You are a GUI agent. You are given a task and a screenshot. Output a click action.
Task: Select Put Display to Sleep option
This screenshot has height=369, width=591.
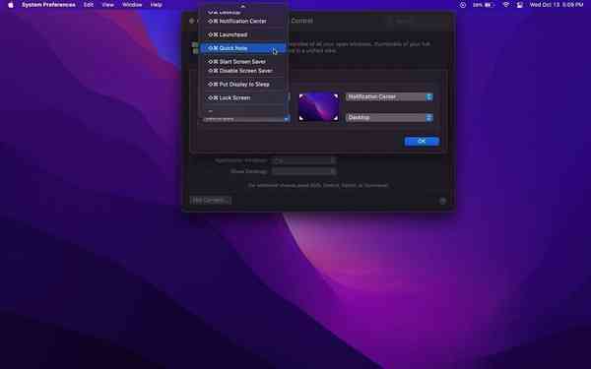pyautogui.click(x=243, y=85)
